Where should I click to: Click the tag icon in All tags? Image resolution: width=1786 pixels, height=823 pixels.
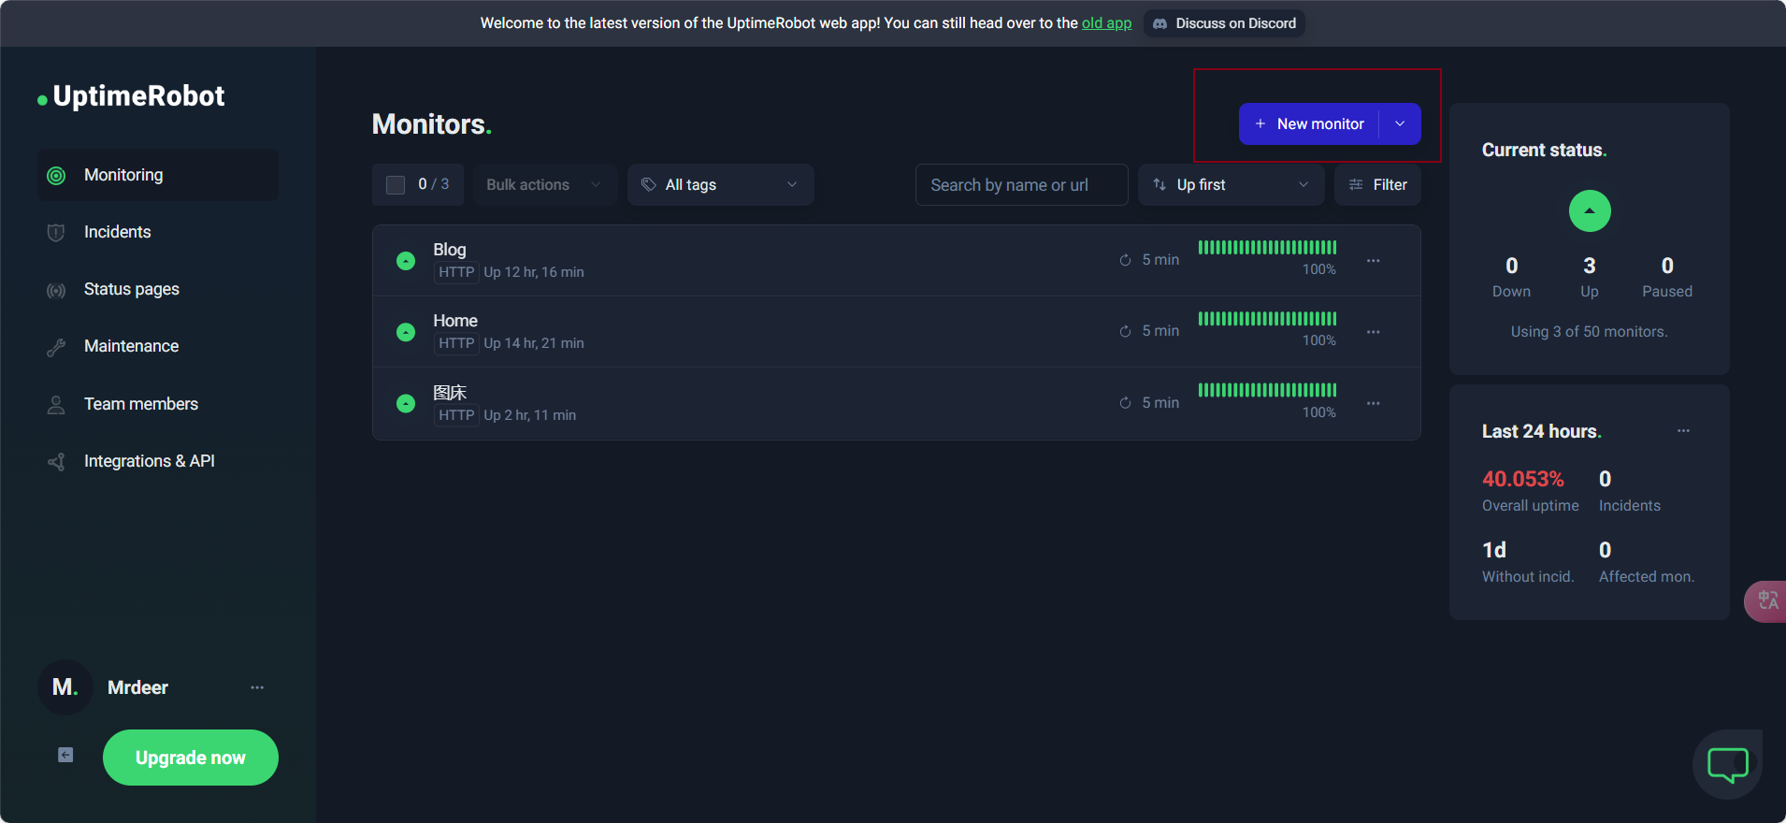click(x=648, y=185)
